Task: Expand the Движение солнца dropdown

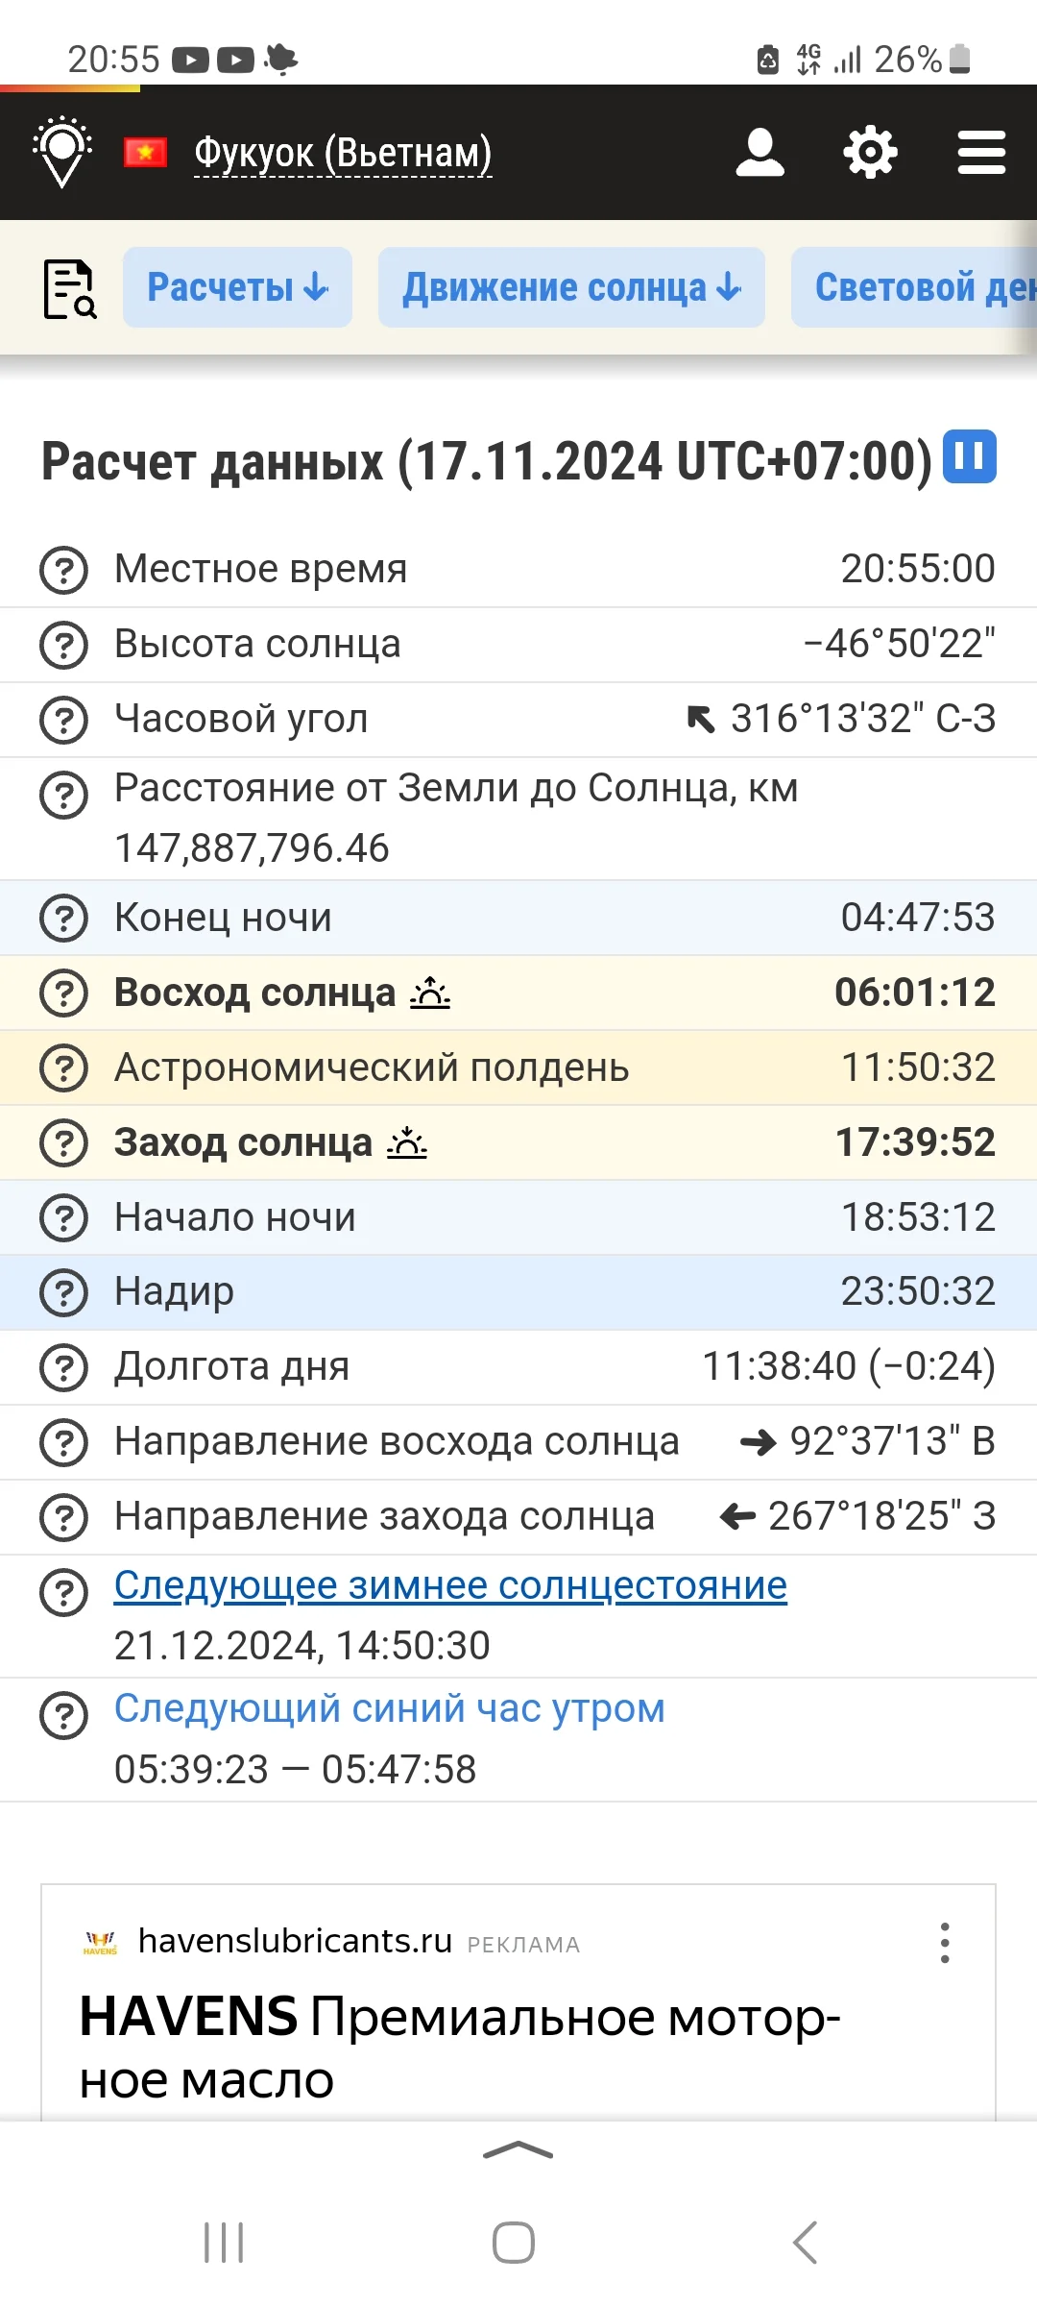Action: [571, 287]
